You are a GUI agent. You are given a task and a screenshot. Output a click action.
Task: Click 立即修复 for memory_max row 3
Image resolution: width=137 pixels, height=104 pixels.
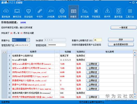coord(93,64)
